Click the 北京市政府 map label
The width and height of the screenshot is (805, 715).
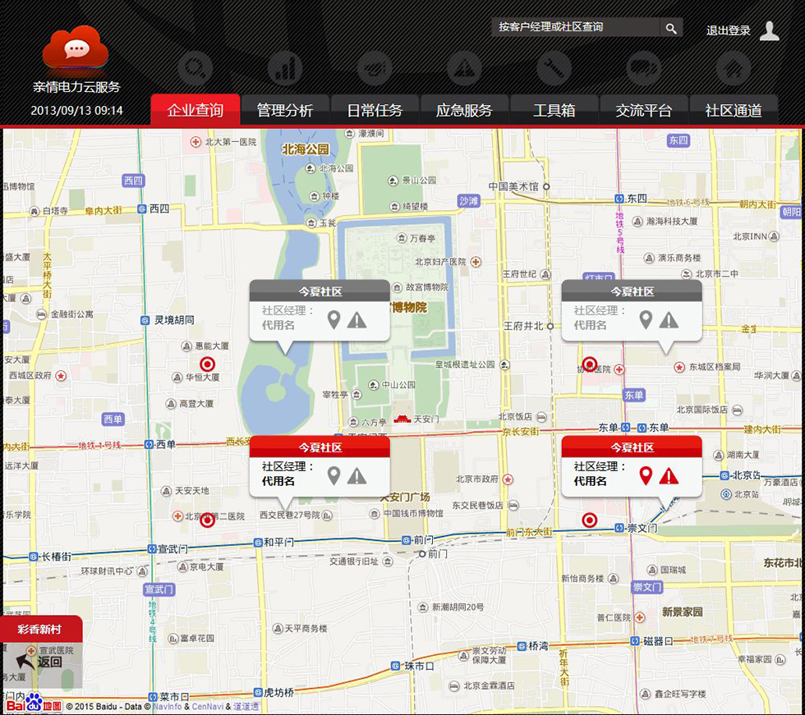click(x=477, y=479)
